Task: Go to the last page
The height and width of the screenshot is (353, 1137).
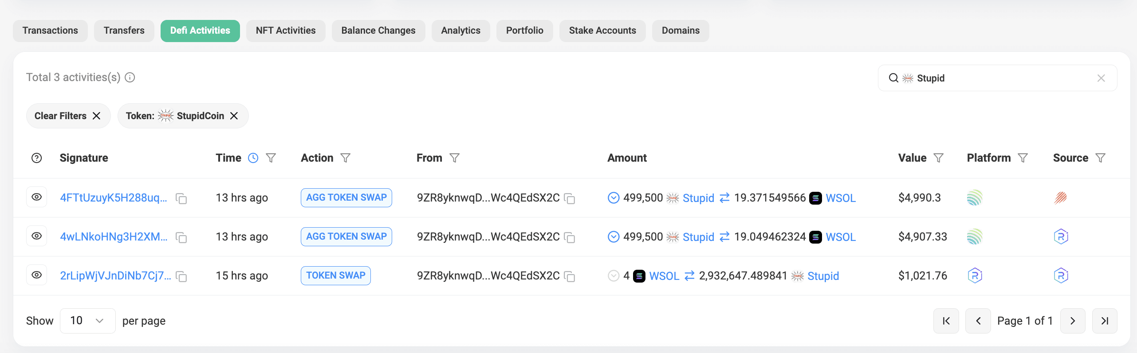Action: click(1104, 321)
